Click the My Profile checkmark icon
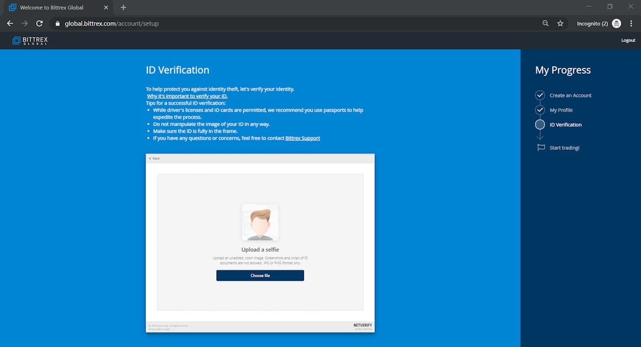Image resolution: width=641 pixels, height=347 pixels. pos(540,110)
